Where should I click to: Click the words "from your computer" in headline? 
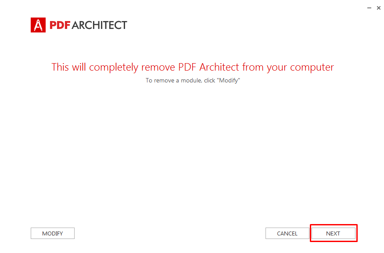[288, 68]
